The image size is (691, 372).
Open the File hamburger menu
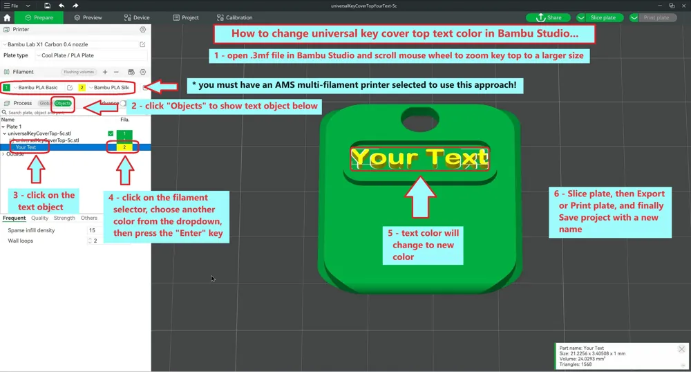pos(11,6)
